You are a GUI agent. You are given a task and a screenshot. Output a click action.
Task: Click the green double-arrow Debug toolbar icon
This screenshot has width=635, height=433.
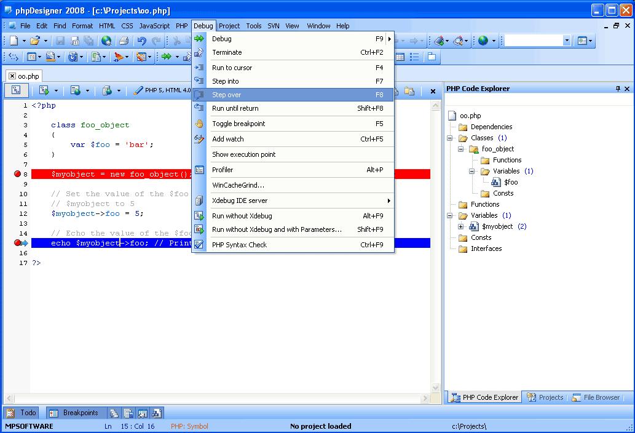(x=167, y=57)
